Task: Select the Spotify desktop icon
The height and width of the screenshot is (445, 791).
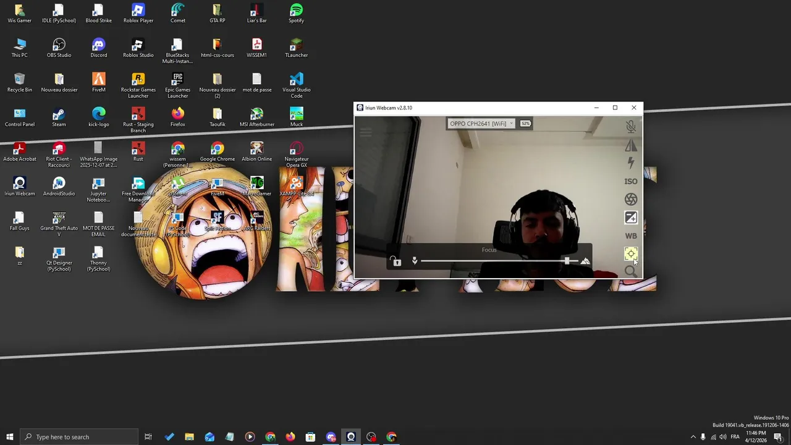Action: pyautogui.click(x=296, y=14)
